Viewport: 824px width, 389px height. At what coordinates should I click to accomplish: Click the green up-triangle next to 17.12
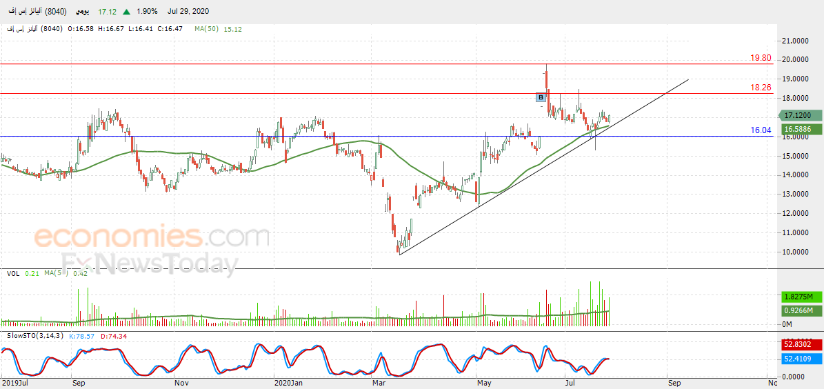[126, 11]
